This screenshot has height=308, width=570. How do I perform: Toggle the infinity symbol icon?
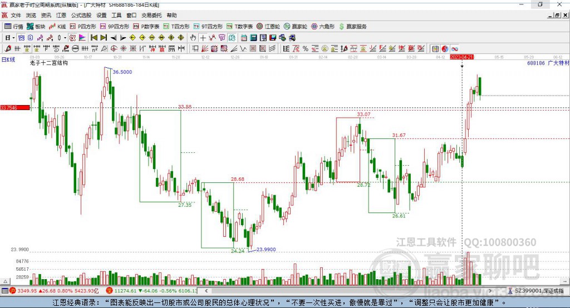point(454,49)
